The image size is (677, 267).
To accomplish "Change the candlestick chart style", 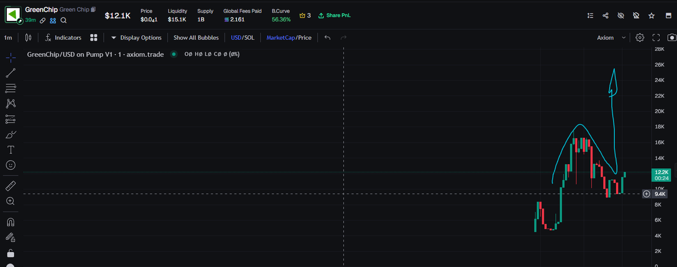I will 28,37.
